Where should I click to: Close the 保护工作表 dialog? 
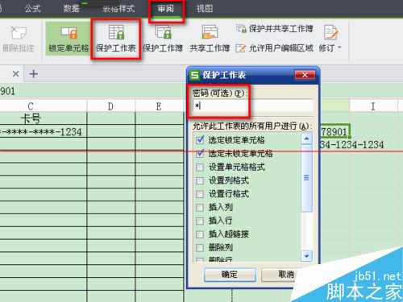[x=305, y=75]
